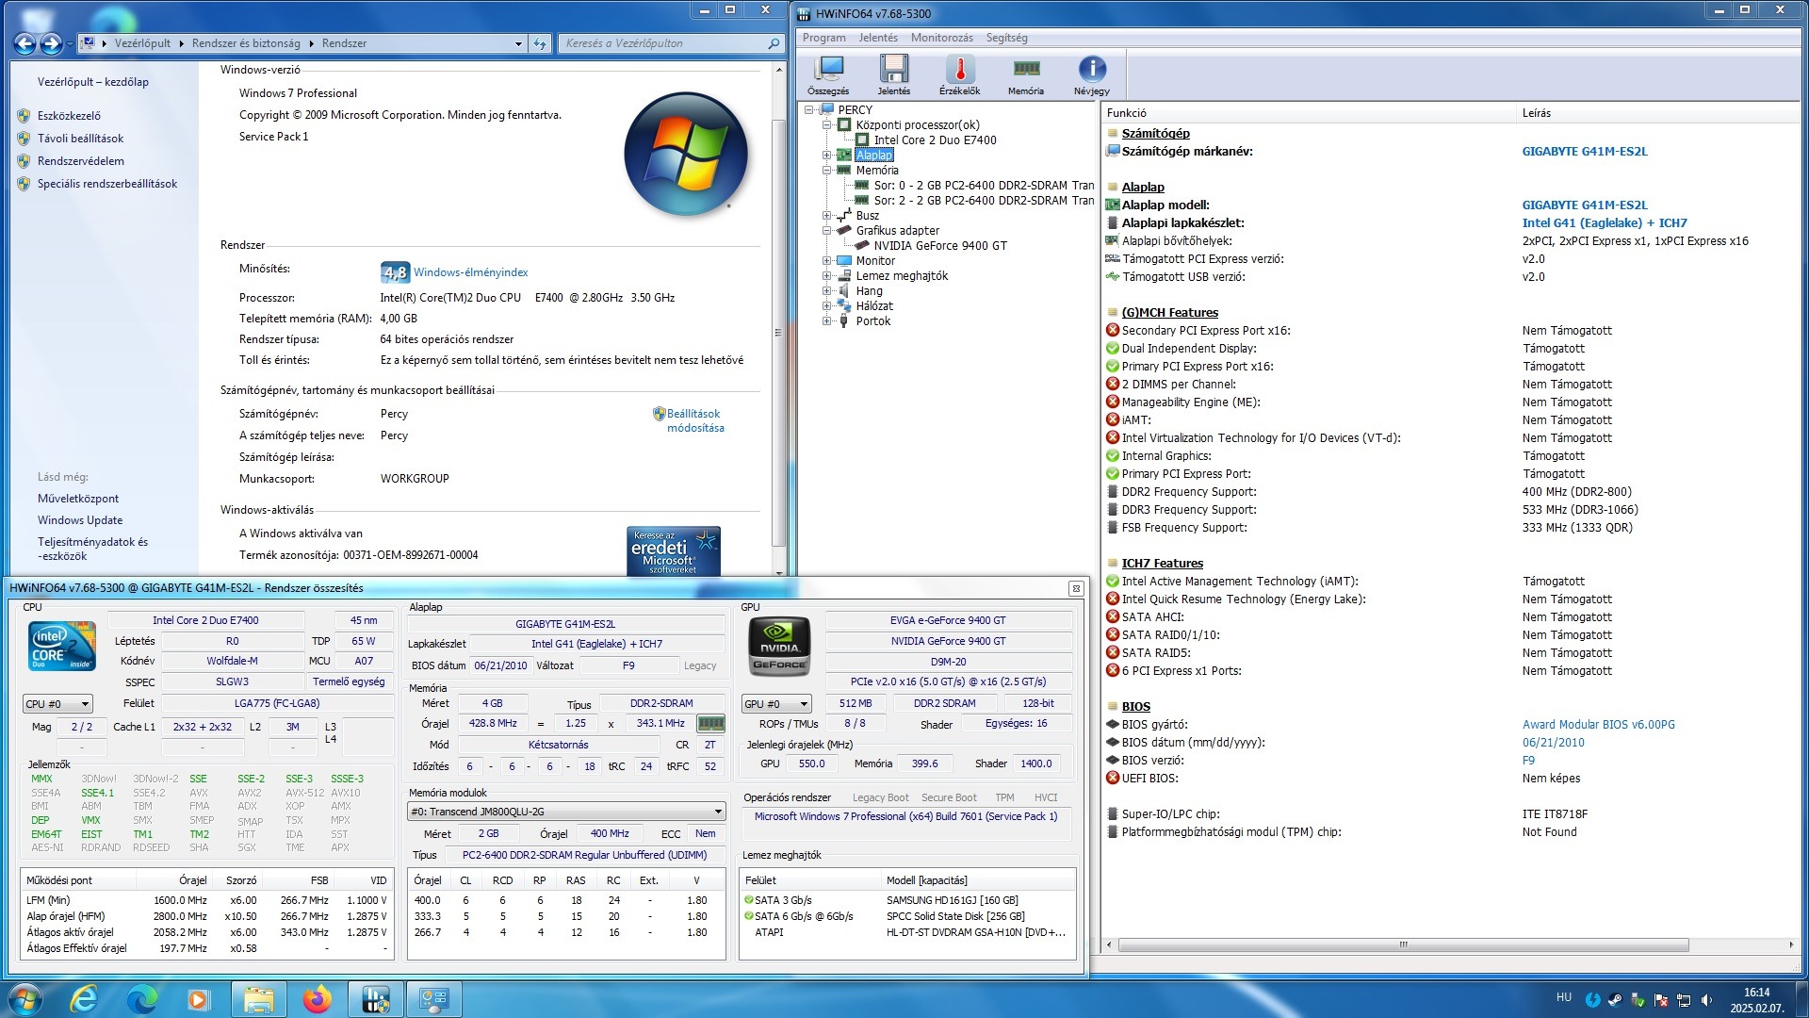Select the Alaplap tree item
This screenshot has height=1018, width=1809.
[x=874, y=156]
